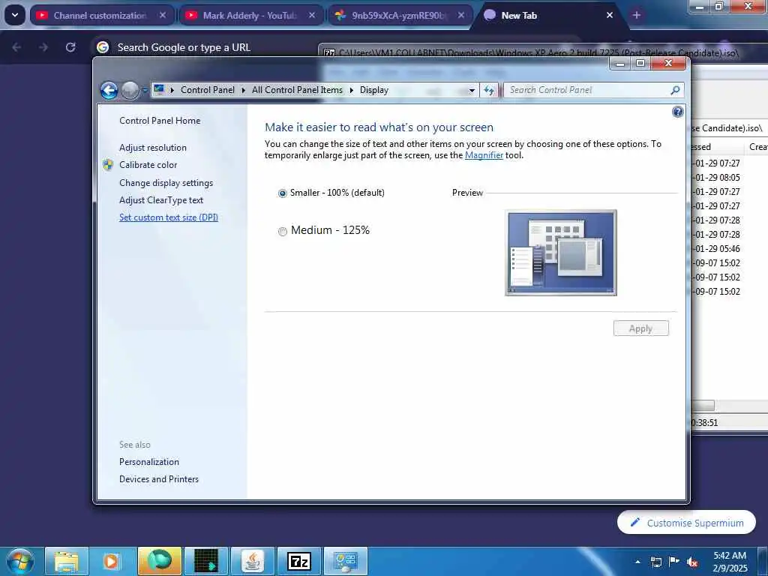
Task: Click the Control Panel taskbar icon
Action: click(346, 561)
